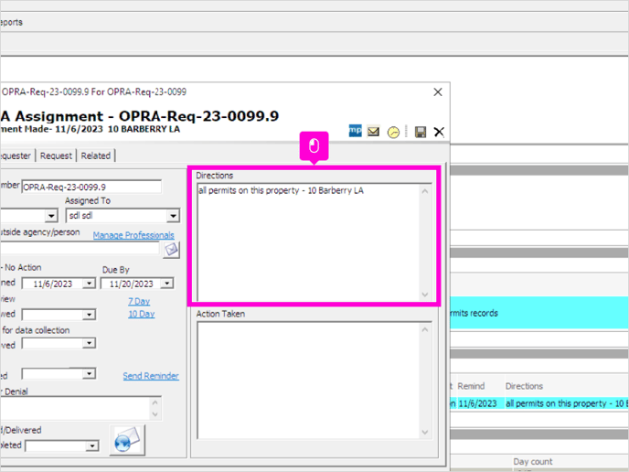Click envelope icon next to outside agency field
This screenshot has height=472, width=629.
[171, 250]
